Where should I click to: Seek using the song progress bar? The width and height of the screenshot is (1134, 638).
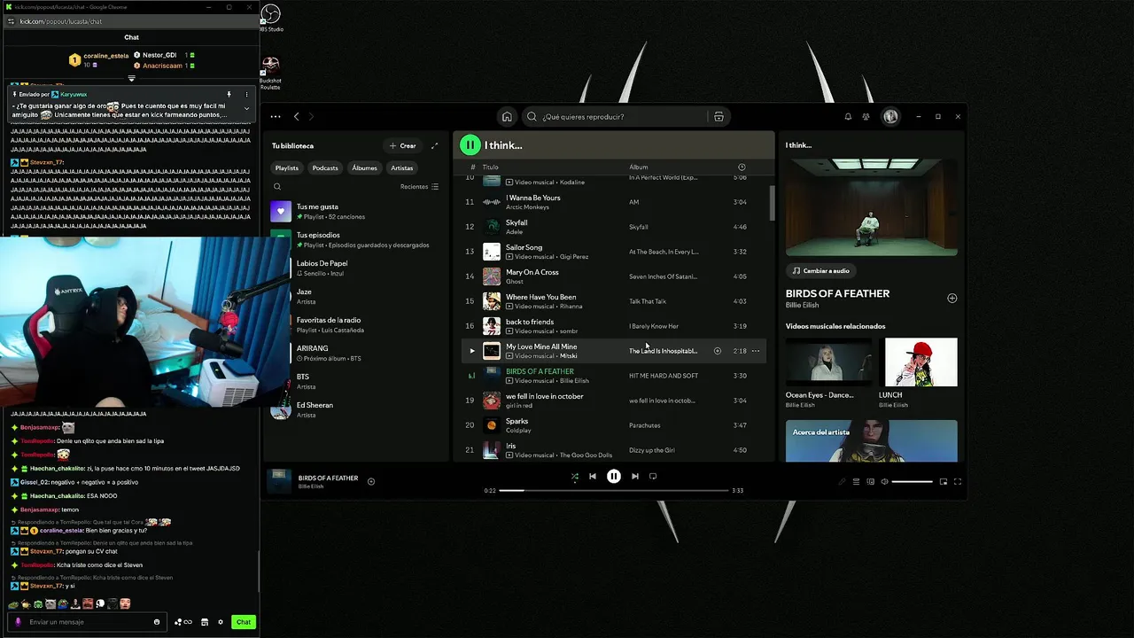(613, 490)
